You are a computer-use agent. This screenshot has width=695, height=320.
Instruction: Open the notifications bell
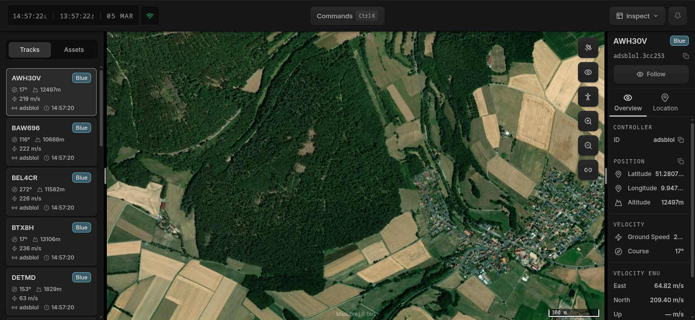[x=677, y=16]
